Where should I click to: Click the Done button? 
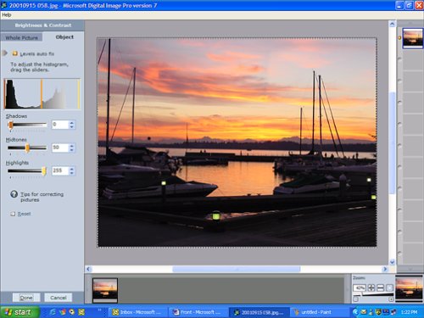coord(26,298)
